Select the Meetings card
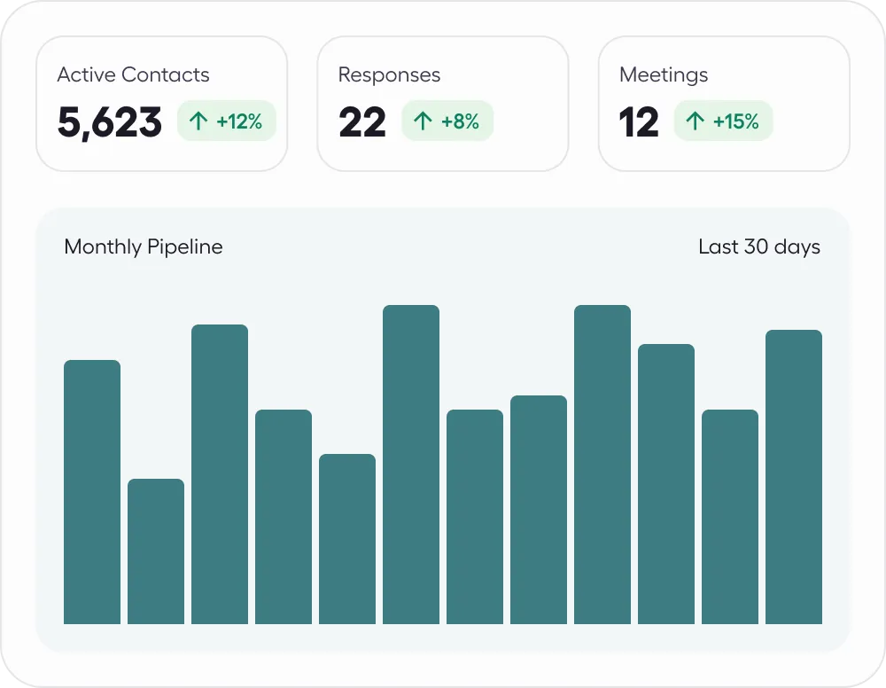The image size is (886, 688). tap(723, 102)
